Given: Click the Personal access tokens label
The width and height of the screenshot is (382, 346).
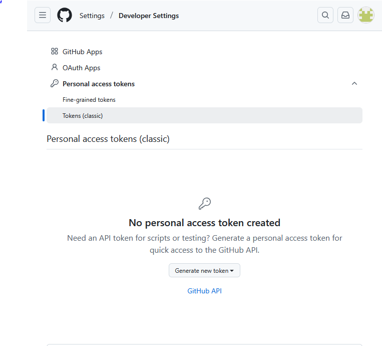Looking at the screenshot, I should [99, 84].
